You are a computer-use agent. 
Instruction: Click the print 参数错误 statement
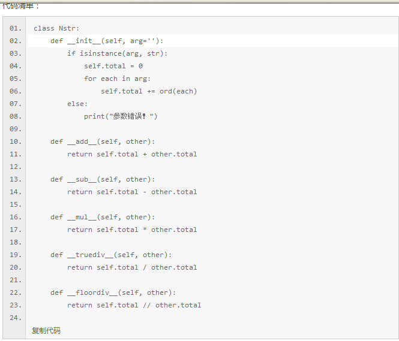pyautogui.click(x=121, y=116)
